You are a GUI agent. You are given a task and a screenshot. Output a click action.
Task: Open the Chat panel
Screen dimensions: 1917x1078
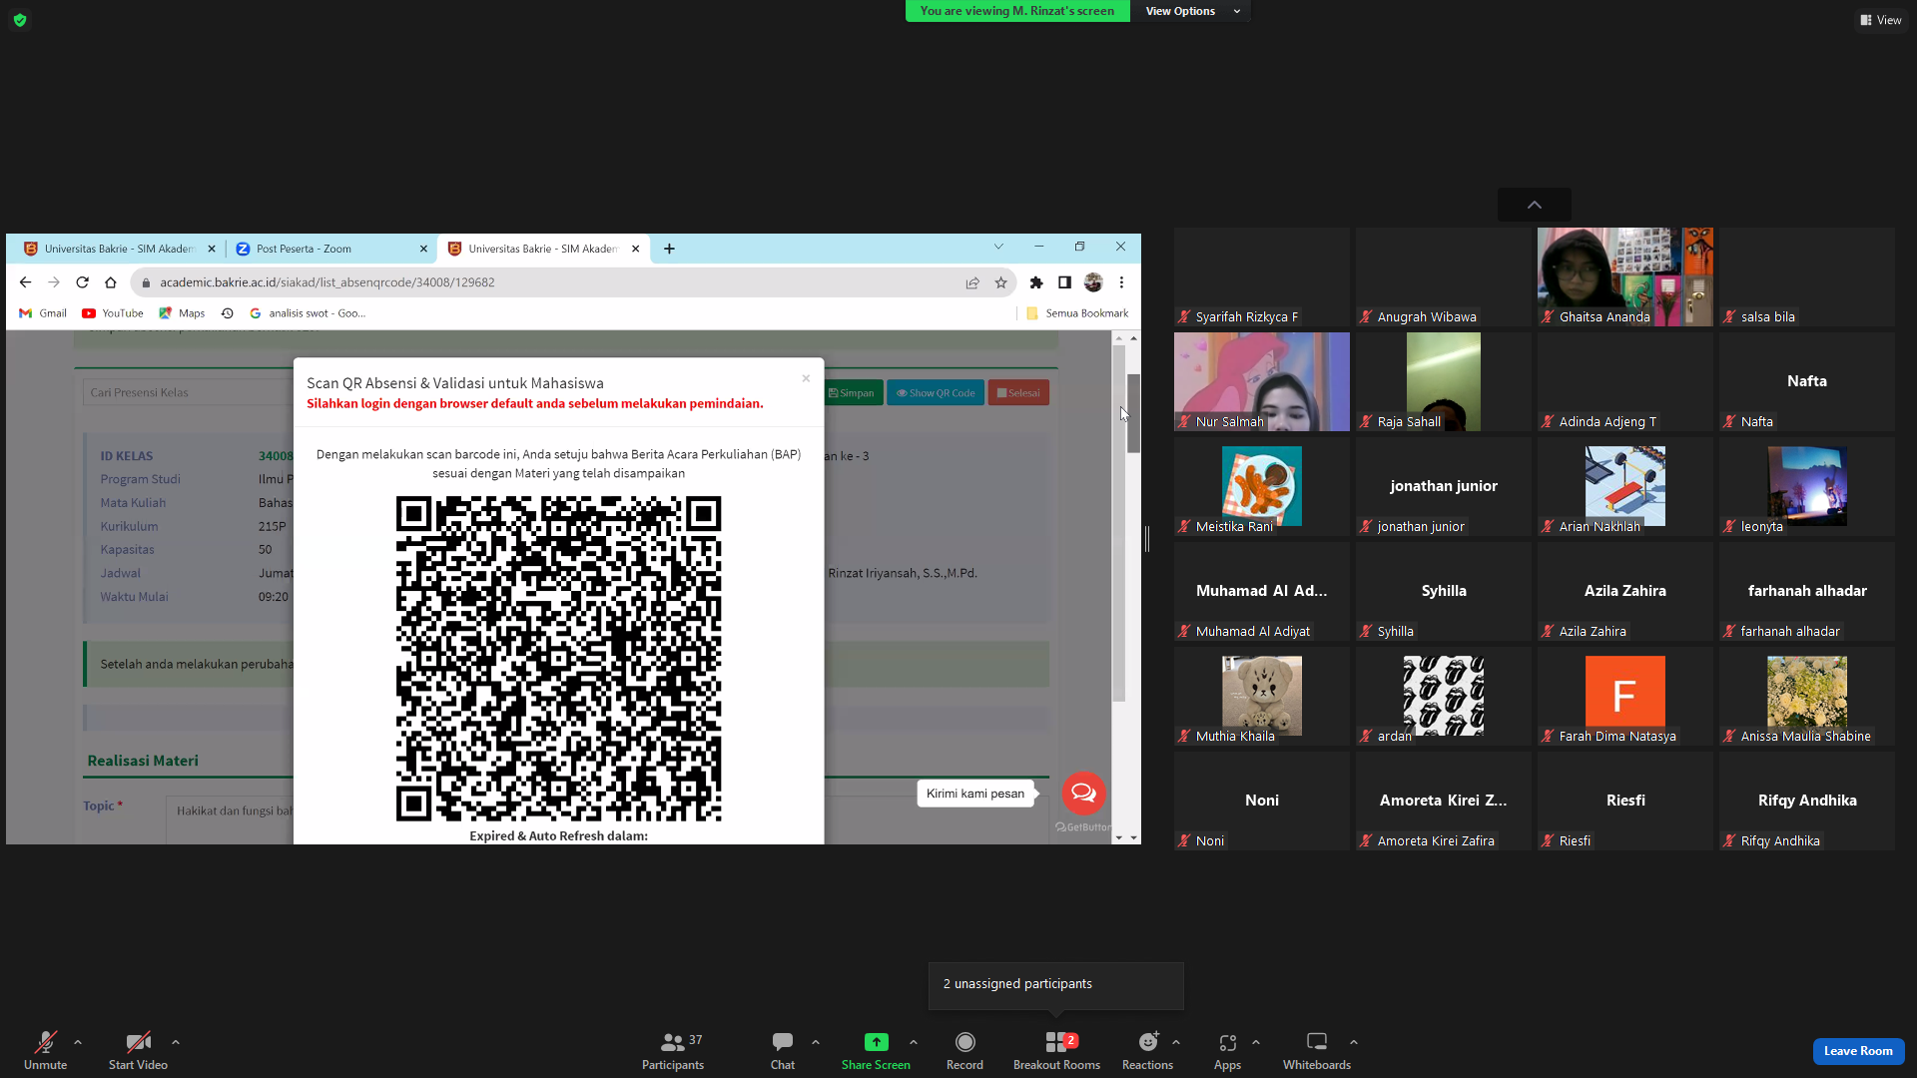click(x=783, y=1050)
